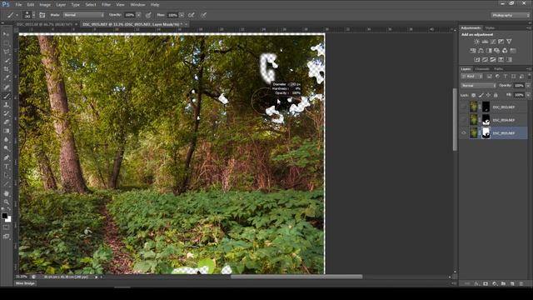The image size is (533, 300).
Task: Select the Dodge tool
Action: click(x=6, y=148)
